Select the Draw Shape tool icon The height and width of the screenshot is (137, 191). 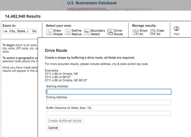coord(50,32)
